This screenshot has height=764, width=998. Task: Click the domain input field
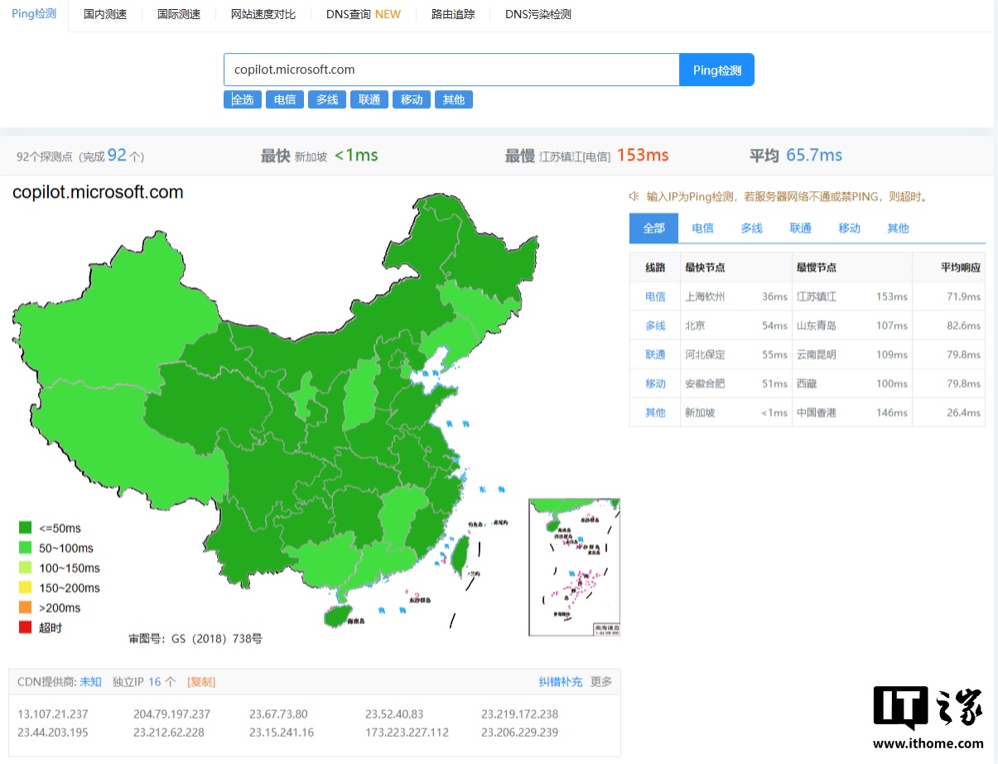[451, 70]
